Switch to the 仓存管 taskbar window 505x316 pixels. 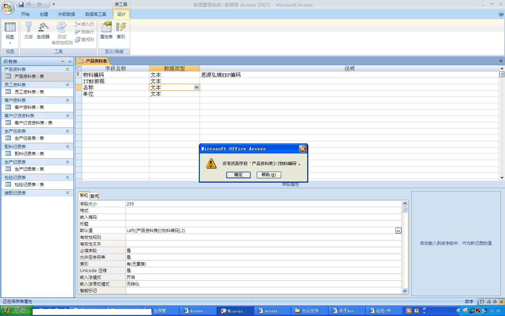[161, 311]
